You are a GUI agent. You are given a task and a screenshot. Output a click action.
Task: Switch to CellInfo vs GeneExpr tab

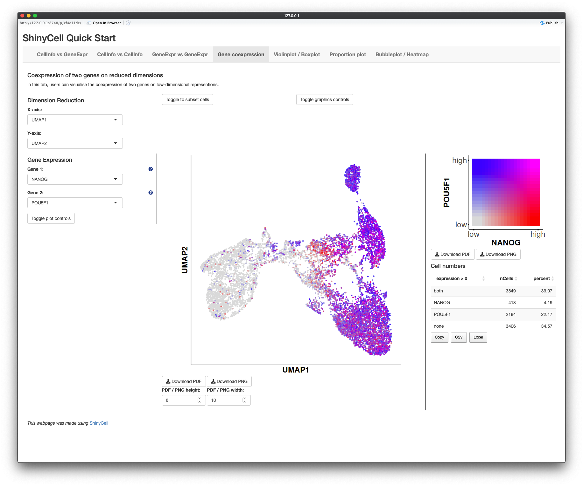point(62,54)
